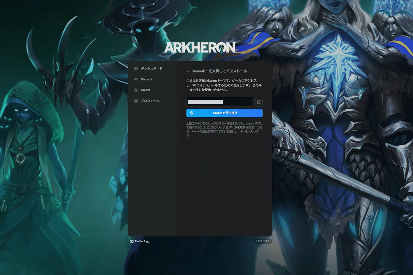Click the Steamで引き換え button
This screenshot has height=275, width=413.
click(224, 113)
